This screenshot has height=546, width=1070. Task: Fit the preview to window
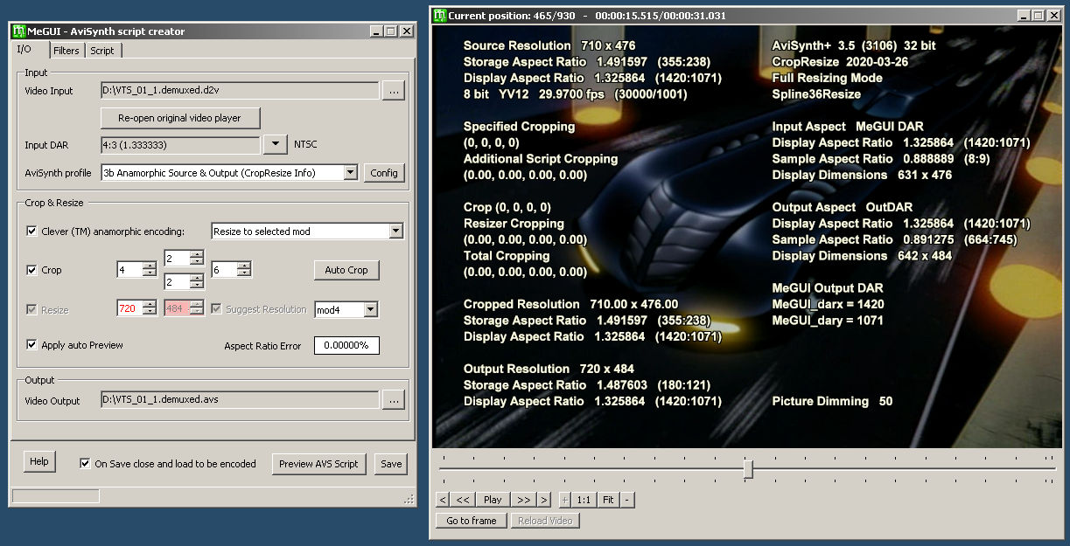pos(608,500)
